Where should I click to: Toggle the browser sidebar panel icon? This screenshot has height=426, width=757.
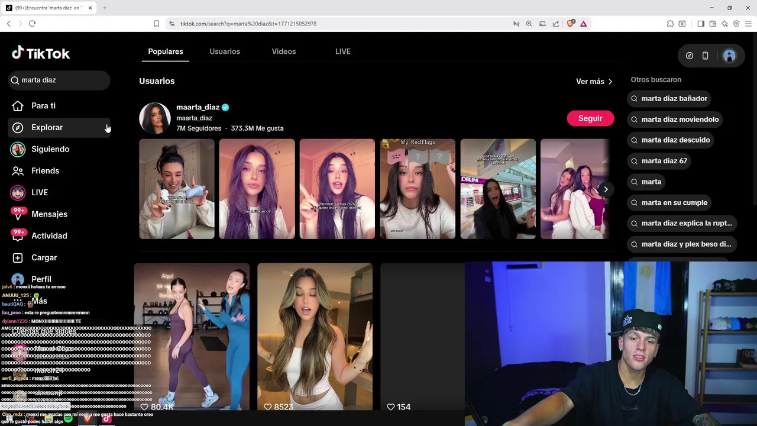coord(701,24)
